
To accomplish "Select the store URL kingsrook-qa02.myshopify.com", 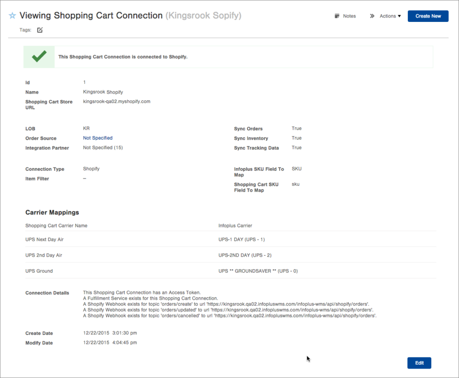I will (117, 102).
